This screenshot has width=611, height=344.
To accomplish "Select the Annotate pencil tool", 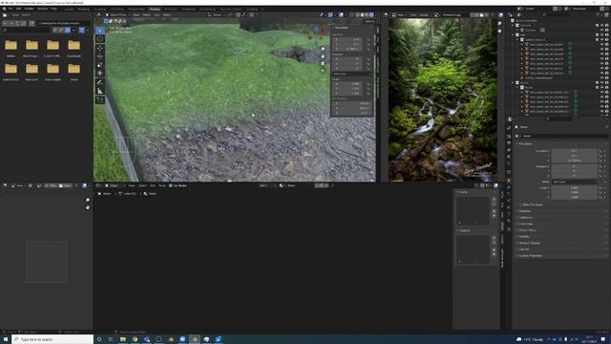I will [100, 82].
